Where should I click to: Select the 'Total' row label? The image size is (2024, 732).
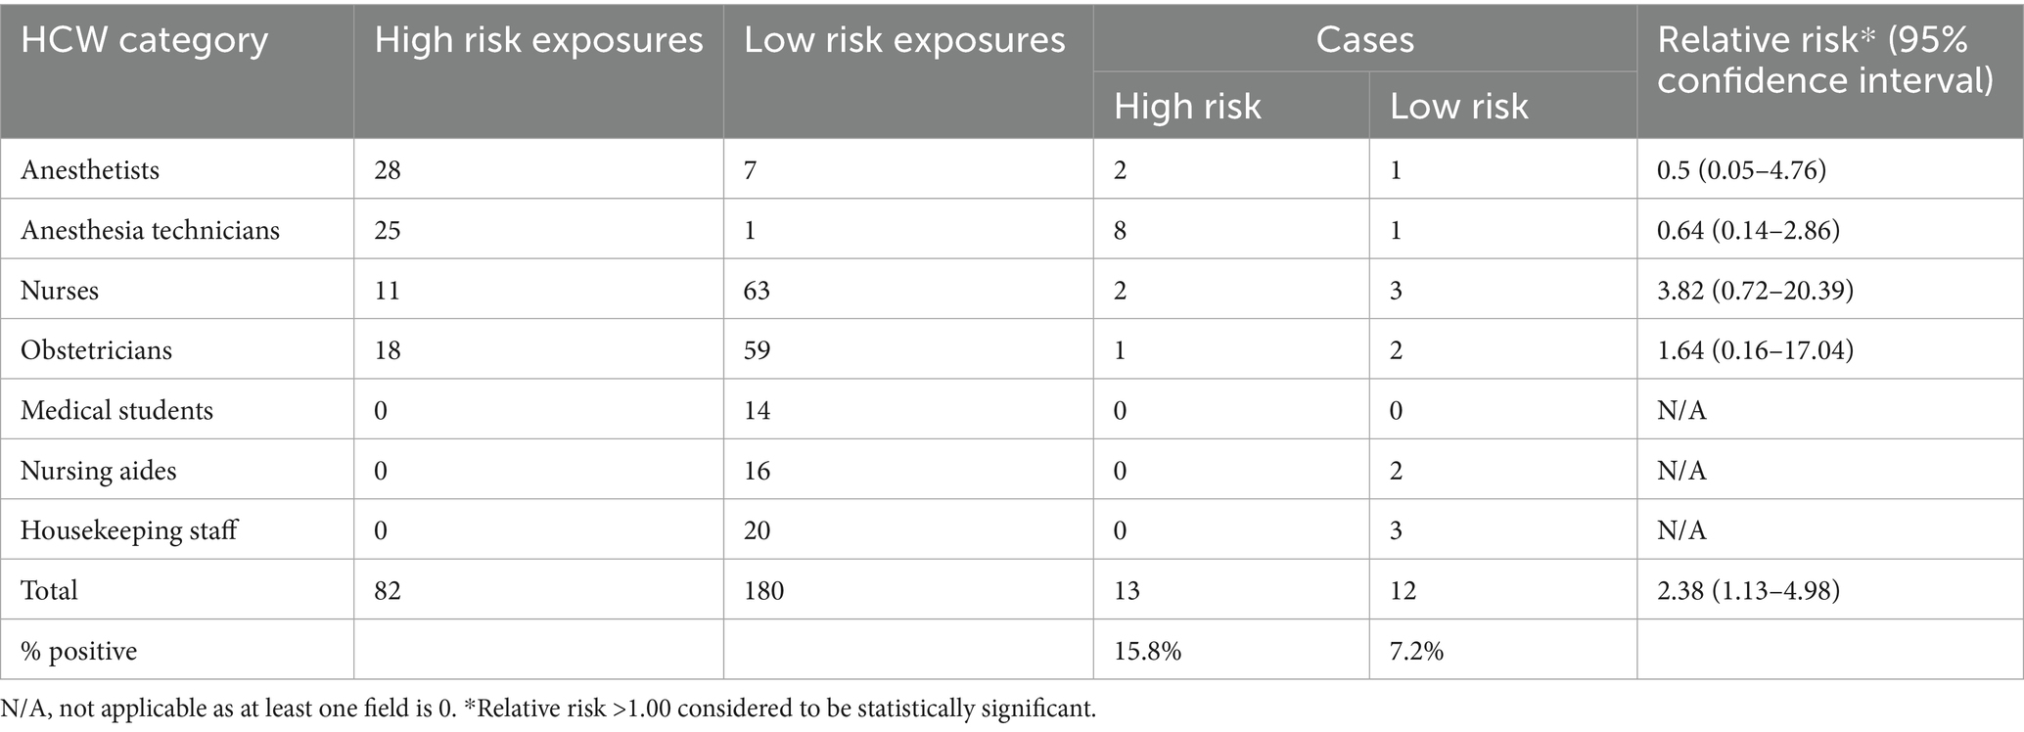(49, 590)
